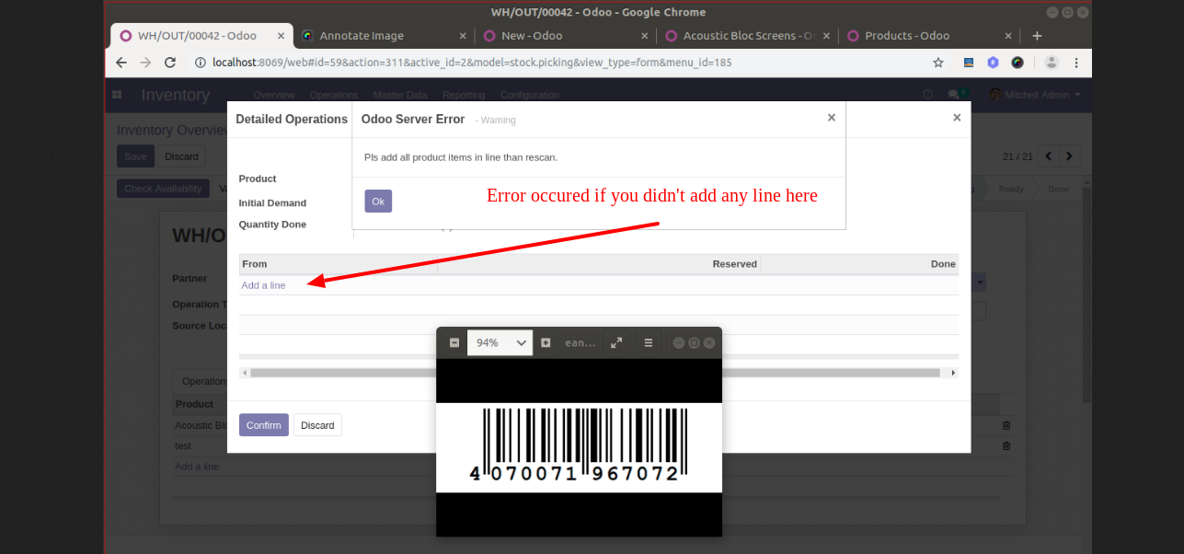
Task: Open the Configuration menu
Action: coord(530,95)
